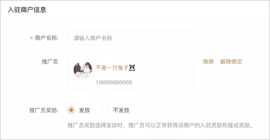The image size is (270, 140).
Task: Click the 发放 option label text
Action: click(x=84, y=110)
